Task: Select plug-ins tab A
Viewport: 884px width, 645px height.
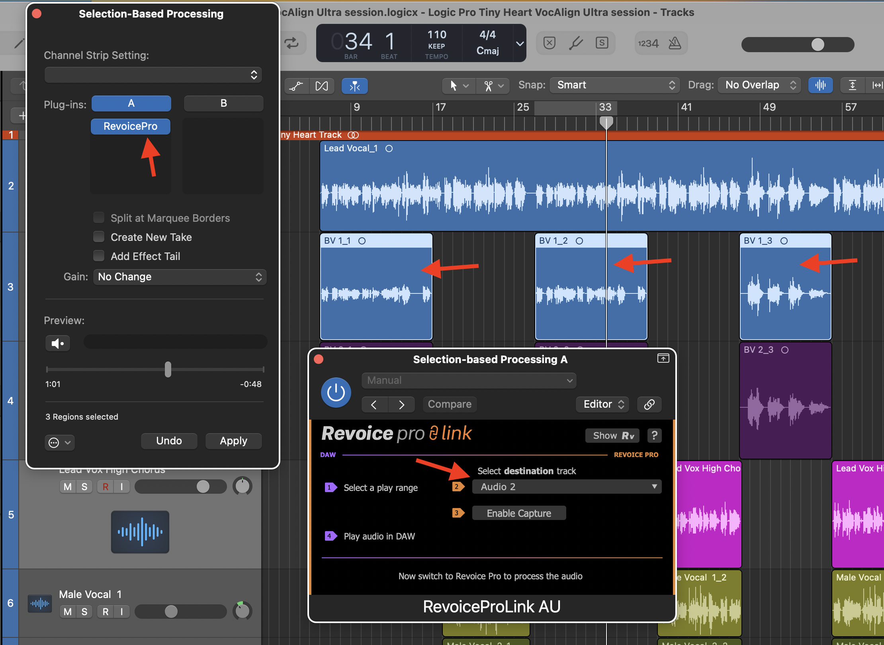Action: [x=131, y=104]
